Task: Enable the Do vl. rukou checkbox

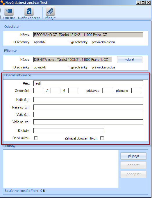Action: click(36, 138)
